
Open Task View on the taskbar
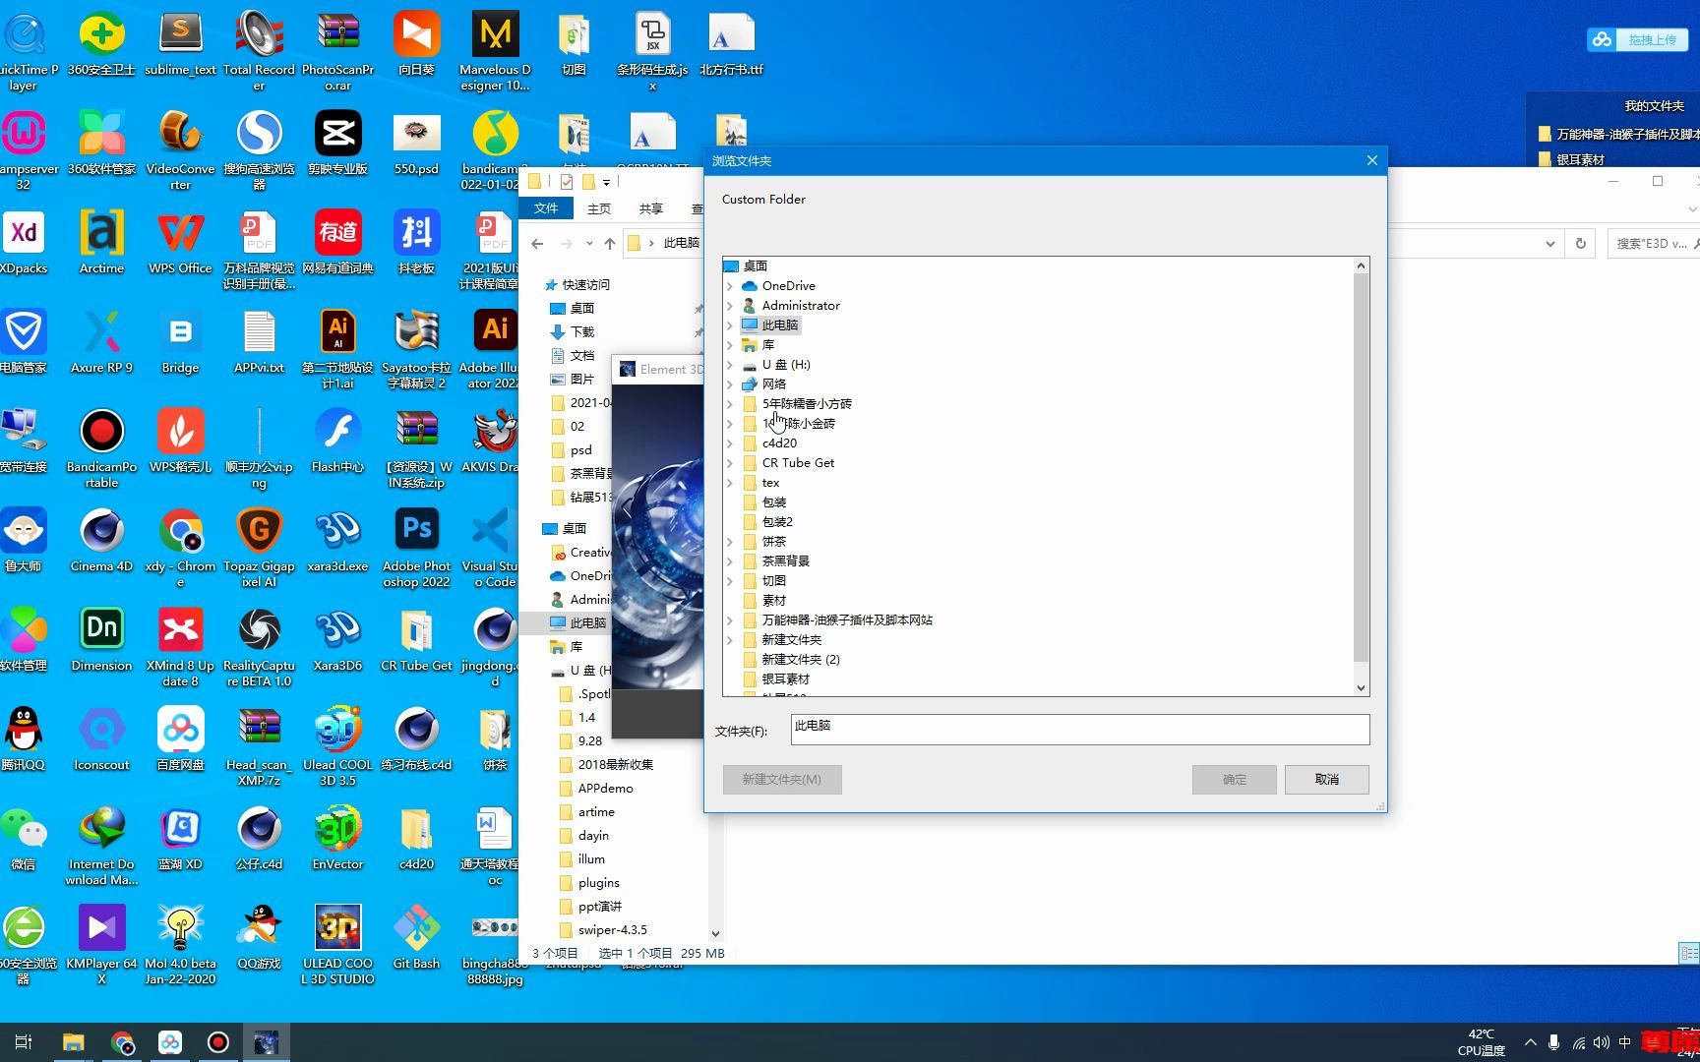24,1042
